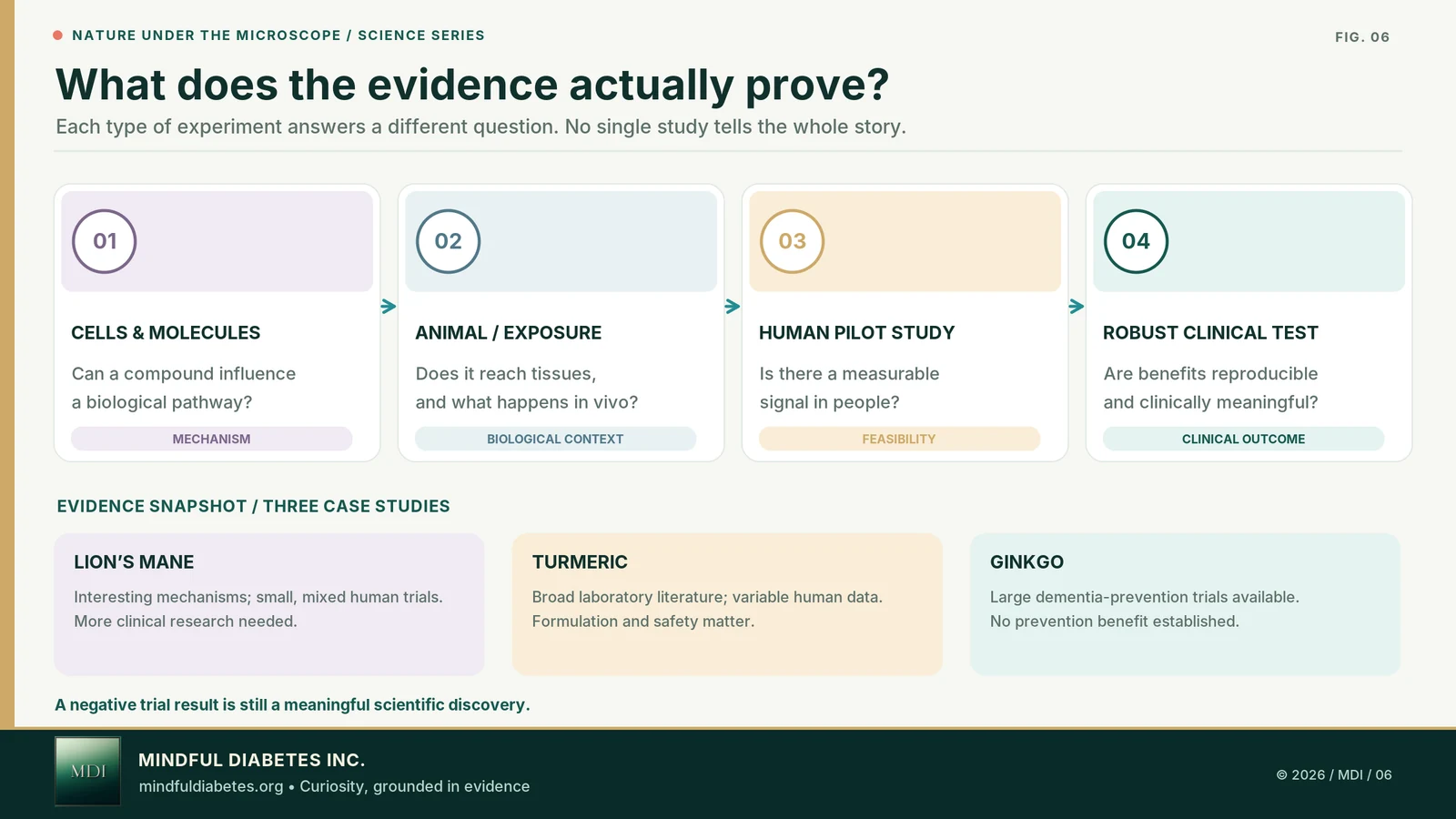Click the red dot beside series title
This screenshot has height=819, width=1456.
58,35
